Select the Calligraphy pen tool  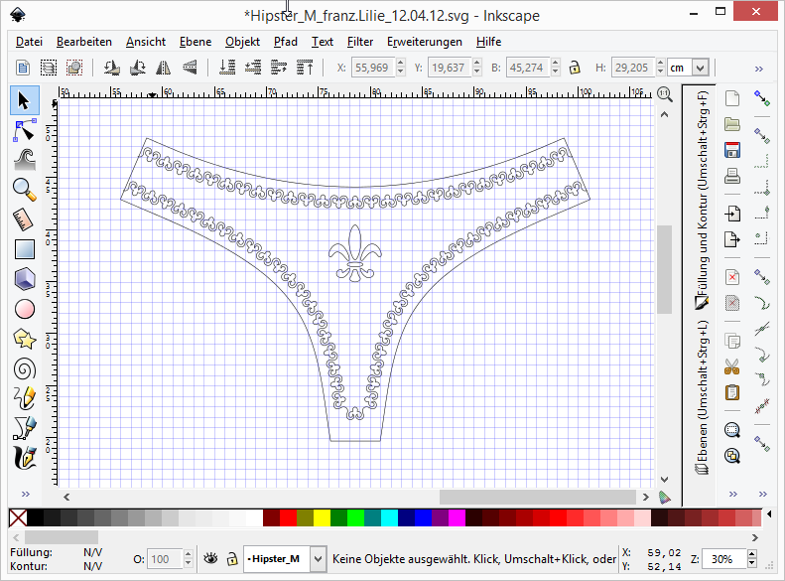coord(24,458)
